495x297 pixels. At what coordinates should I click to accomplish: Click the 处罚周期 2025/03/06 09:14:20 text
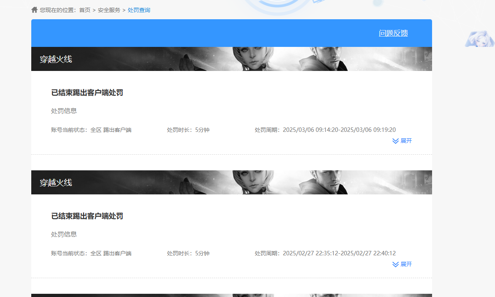pyautogui.click(x=325, y=130)
